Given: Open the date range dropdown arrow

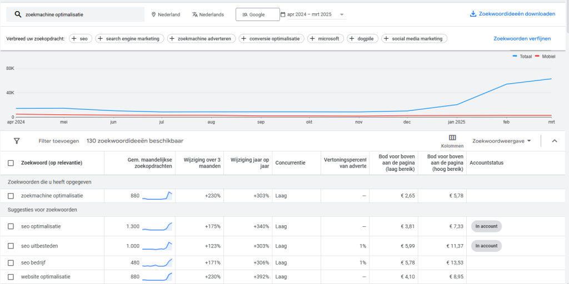Looking at the screenshot, I should coord(342,14).
